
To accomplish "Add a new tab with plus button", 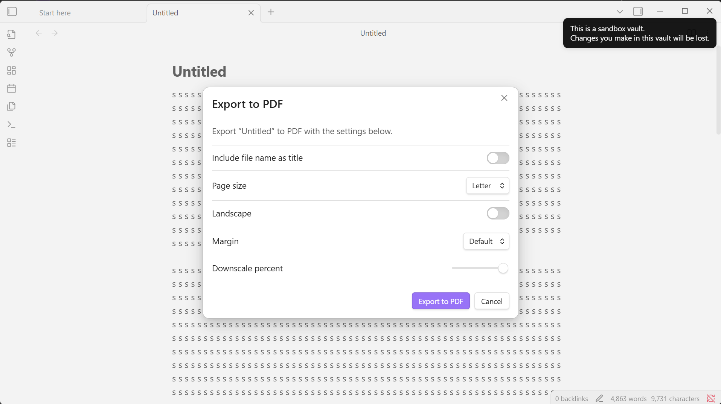I will (271, 12).
